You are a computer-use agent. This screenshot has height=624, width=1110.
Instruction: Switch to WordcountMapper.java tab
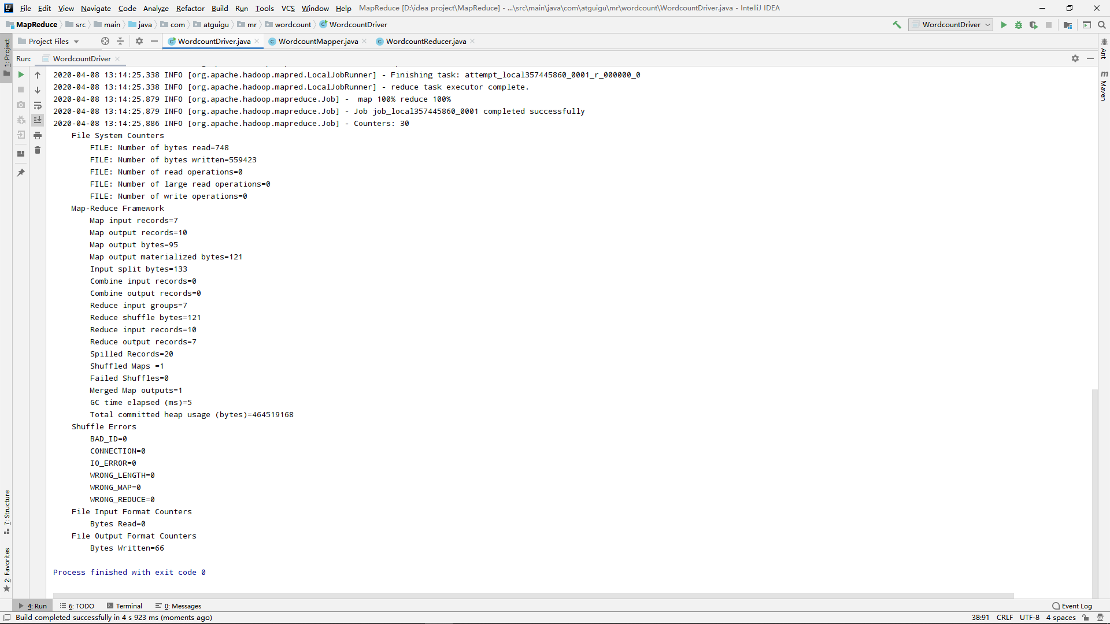click(317, 42)
